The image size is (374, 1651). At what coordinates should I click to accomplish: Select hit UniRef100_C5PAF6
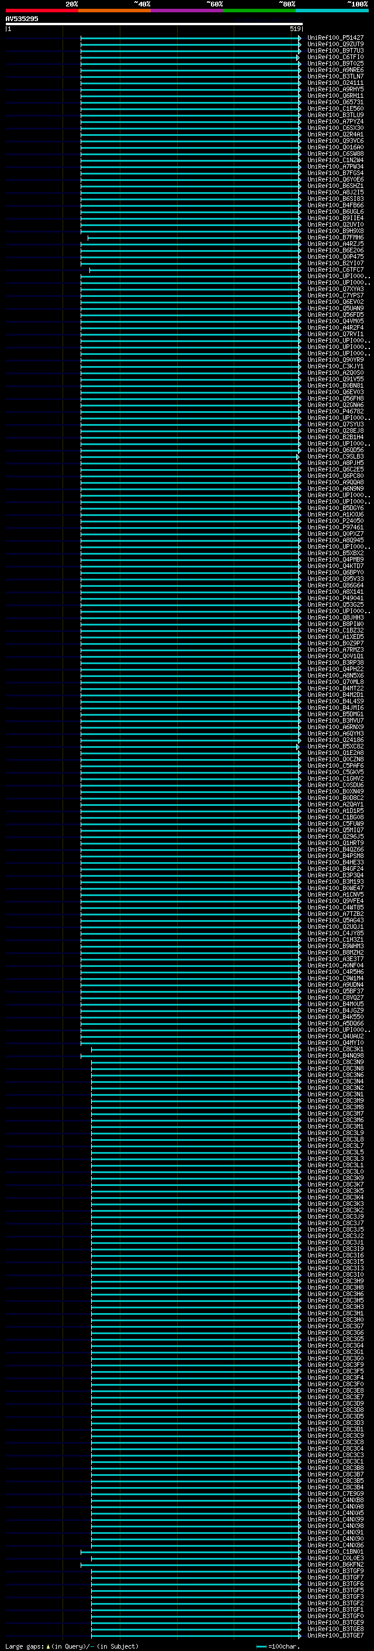pyautogui.click(x=335, y=766)
